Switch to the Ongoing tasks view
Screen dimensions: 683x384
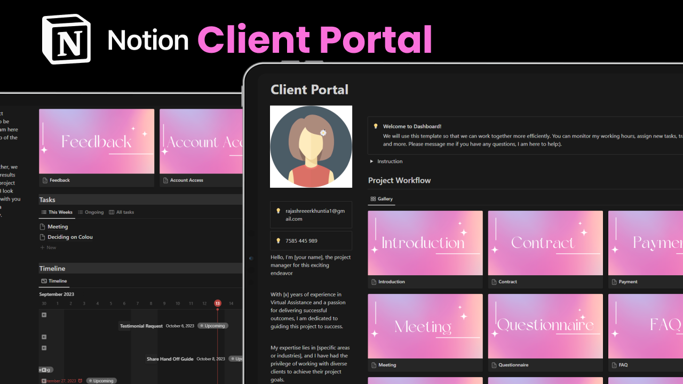[91, 212]
